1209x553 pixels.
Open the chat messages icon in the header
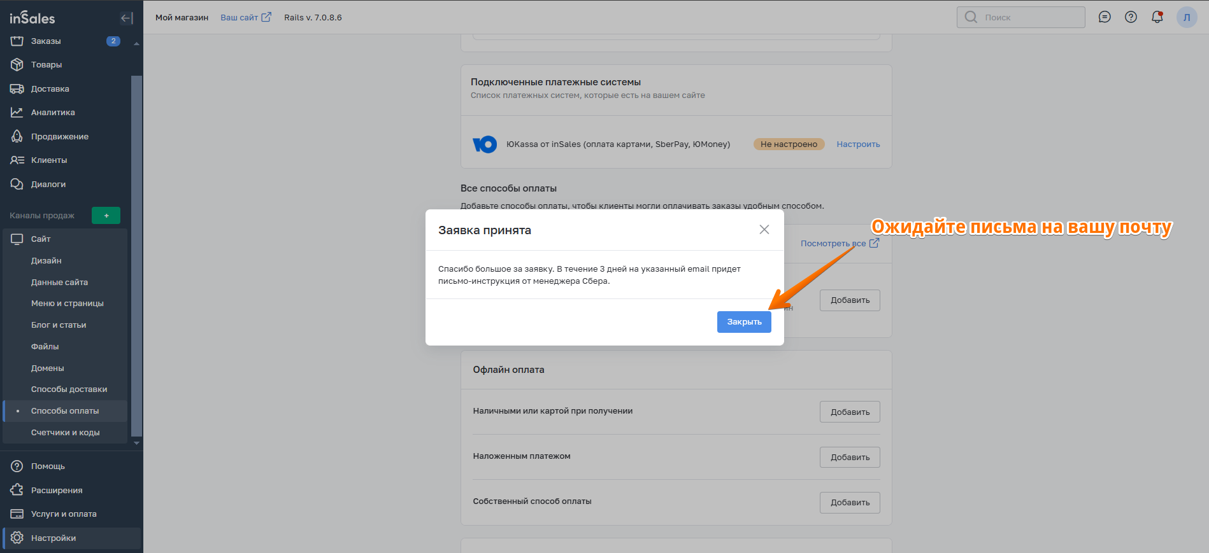click(x=1105, y=17)
